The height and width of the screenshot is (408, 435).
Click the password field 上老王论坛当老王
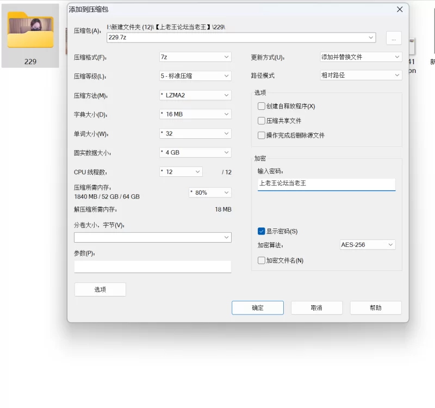click(x=327, y=184)
